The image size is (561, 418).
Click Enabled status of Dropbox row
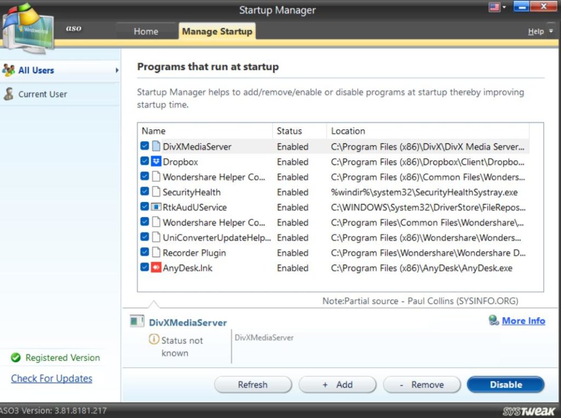tap(293, 162)
